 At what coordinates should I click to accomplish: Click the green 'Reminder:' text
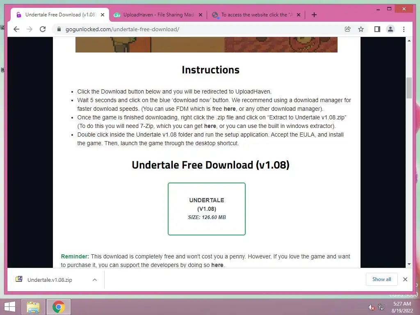(75, 256)
